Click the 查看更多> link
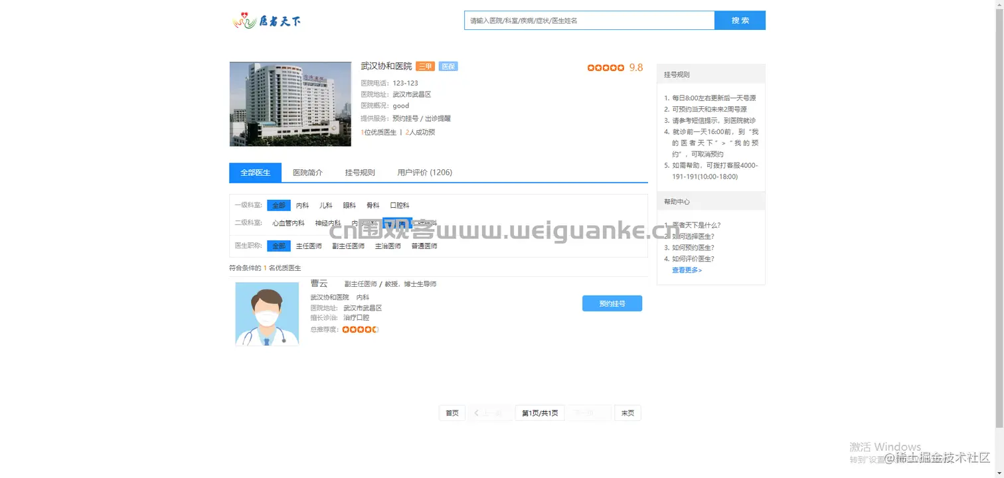1004x478 pixels. tap(687, 270)
